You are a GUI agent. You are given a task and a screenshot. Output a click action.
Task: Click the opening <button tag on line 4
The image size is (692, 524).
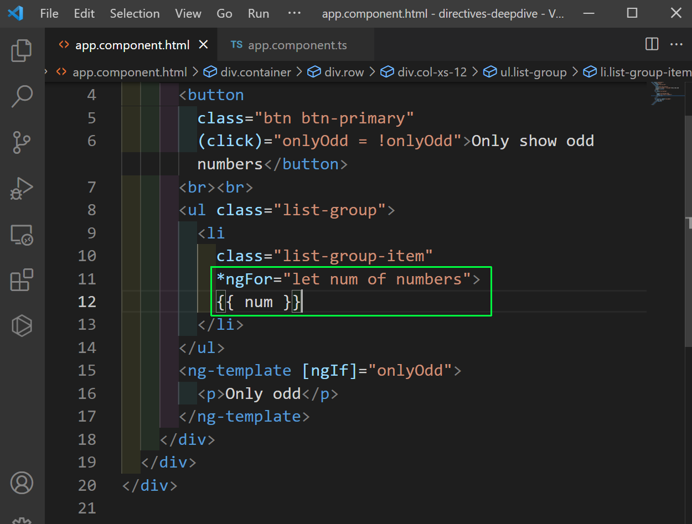click(x=211, y=95)
